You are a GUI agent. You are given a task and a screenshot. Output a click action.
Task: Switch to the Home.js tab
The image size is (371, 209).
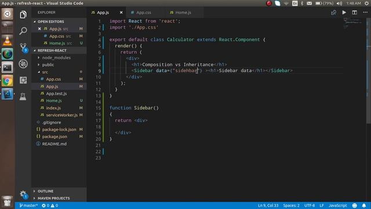[183, 12]
